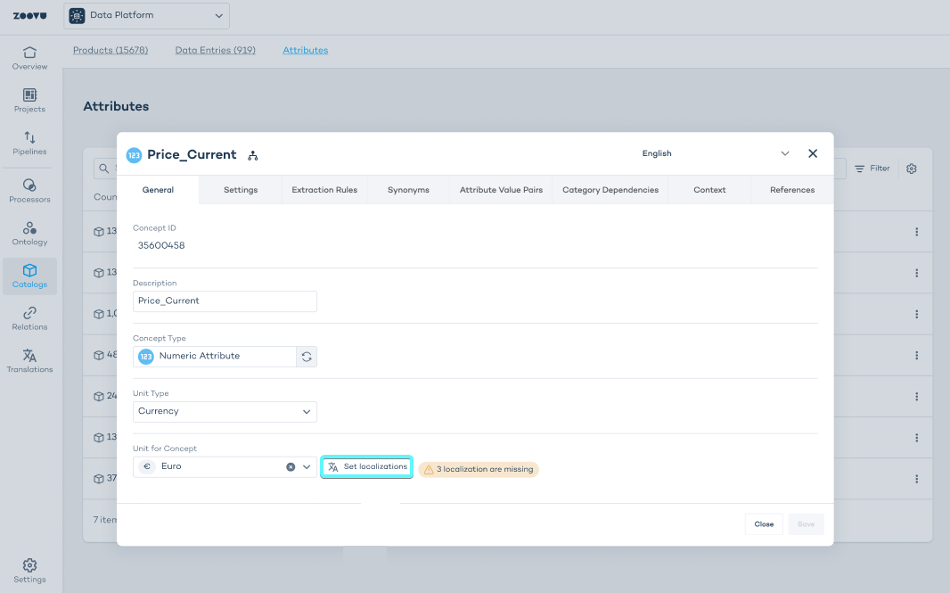The height and width of the screenshot is (593, 950).
Task: Open Overview from the sidebar
Action: click(29, 58)
